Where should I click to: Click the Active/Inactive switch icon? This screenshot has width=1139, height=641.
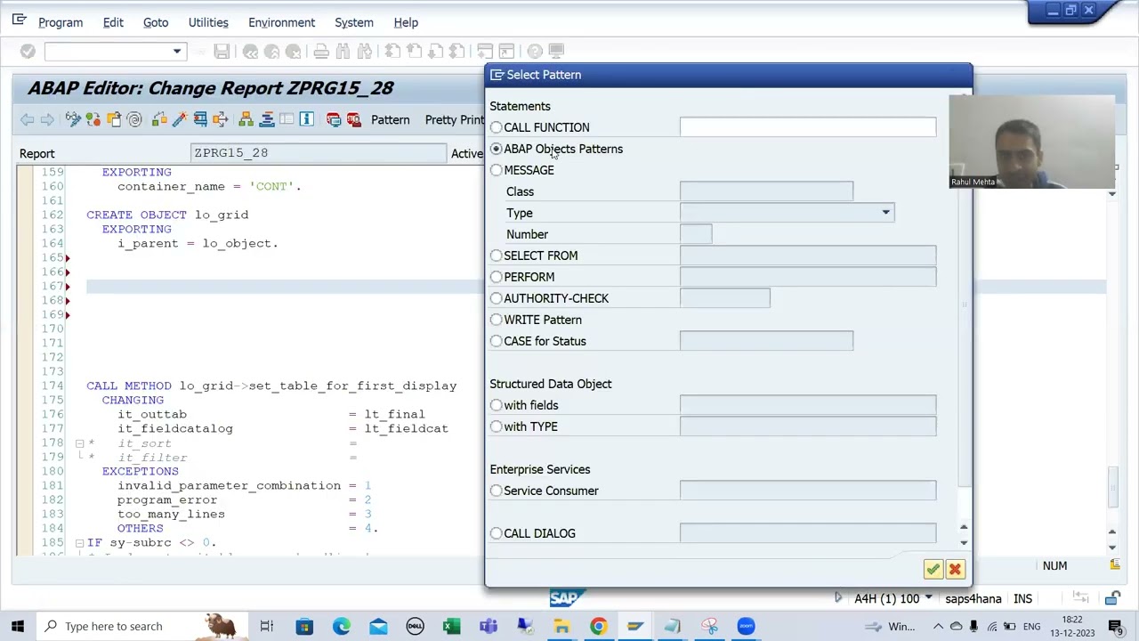pos(93,119)
